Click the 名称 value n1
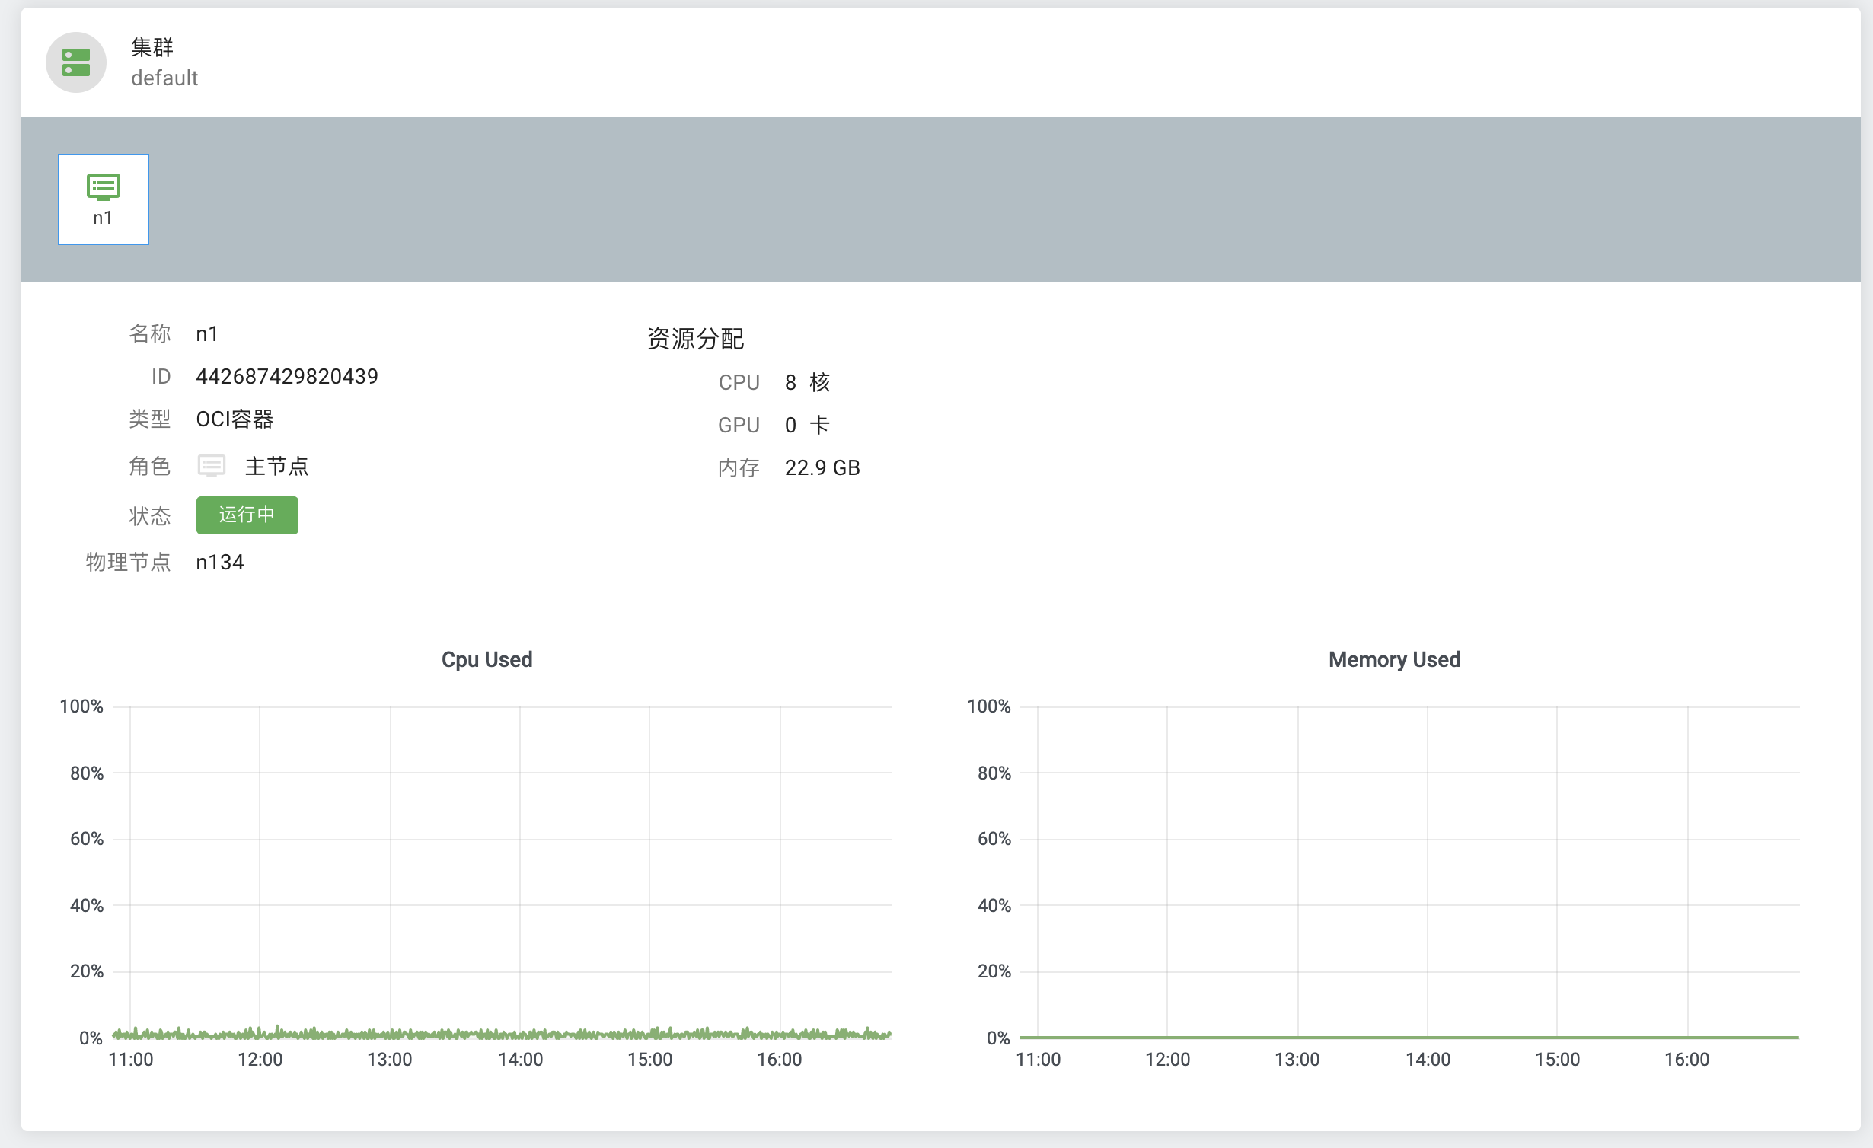 coord(207,333)
